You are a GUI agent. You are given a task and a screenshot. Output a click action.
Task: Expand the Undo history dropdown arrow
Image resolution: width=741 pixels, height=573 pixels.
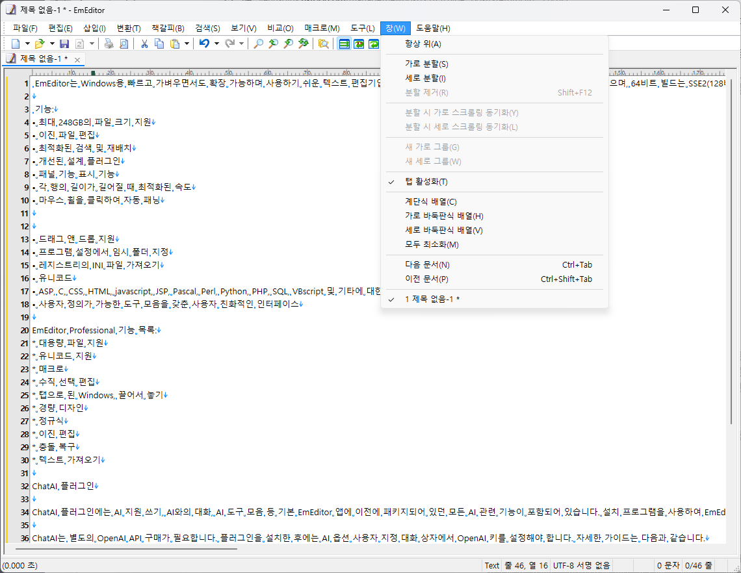pyautogui.click(x=216, y=44)
